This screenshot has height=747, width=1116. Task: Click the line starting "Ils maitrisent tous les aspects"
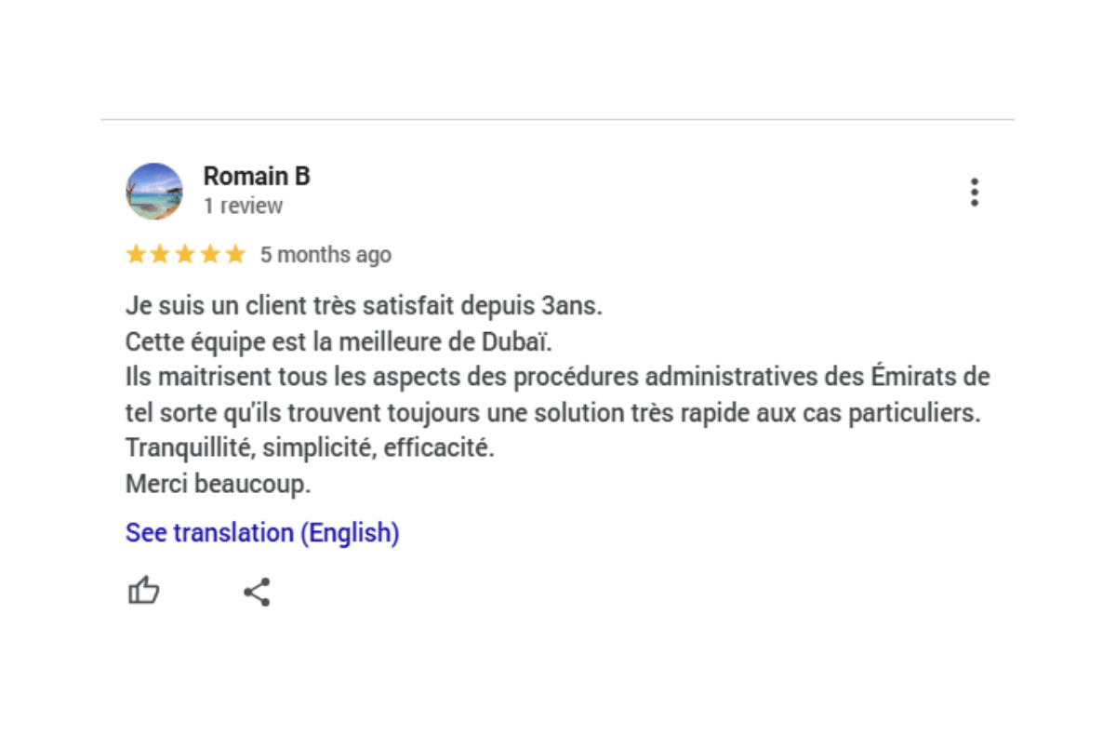(557, 377)
